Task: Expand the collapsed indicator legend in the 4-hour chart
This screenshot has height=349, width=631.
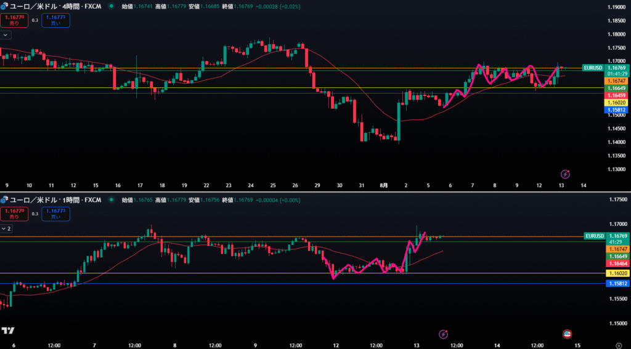Action: pyautogui.click(x=6, y=35)
